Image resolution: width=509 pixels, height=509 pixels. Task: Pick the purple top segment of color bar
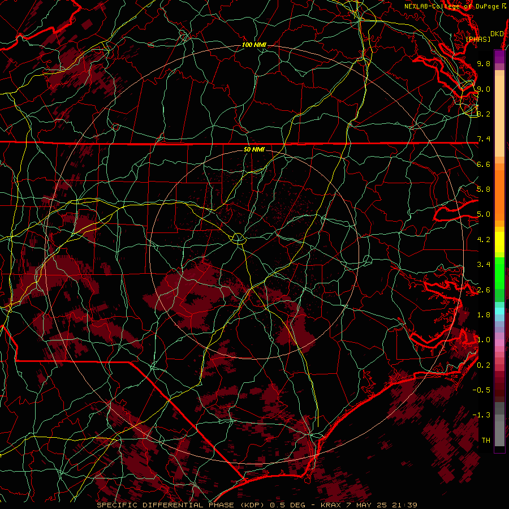[499, 57]
